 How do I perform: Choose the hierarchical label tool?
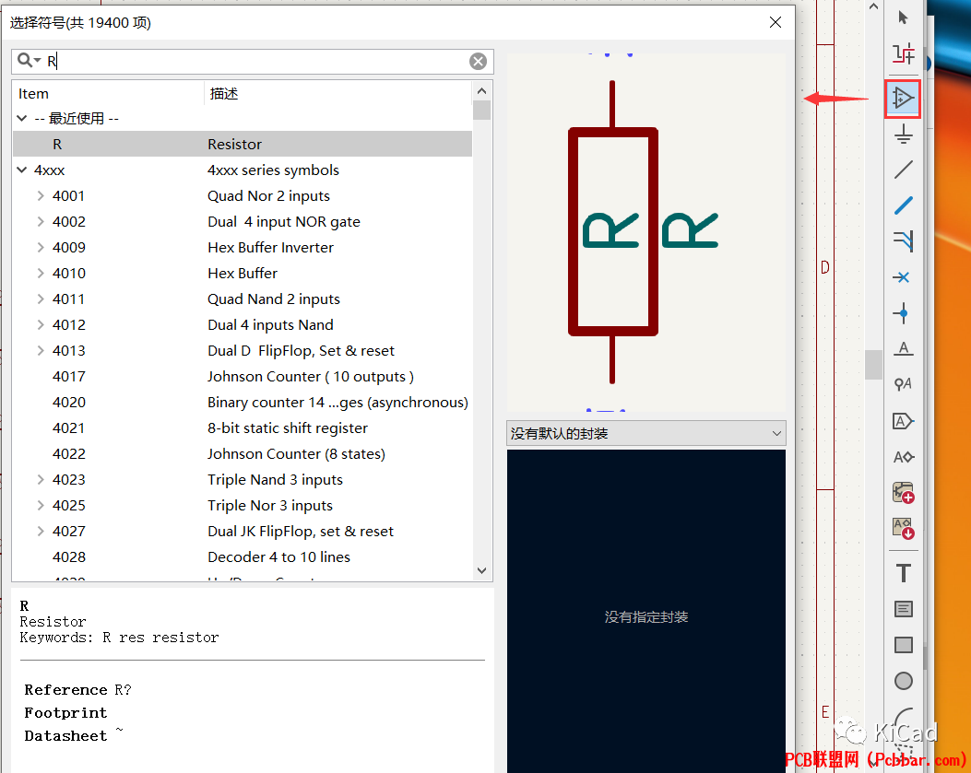click(x=903, y=457)
